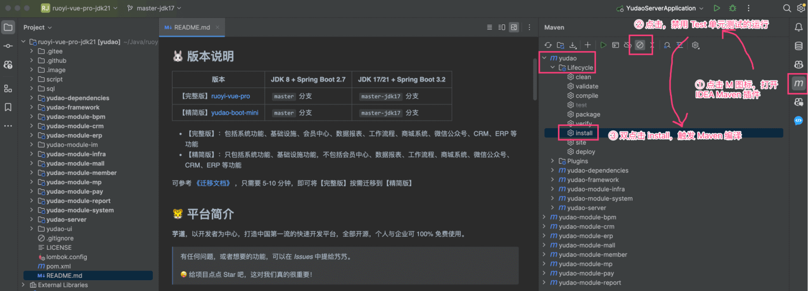This screenshot has height=291, width=808.
Task: Toggle Maven offline mode
Action: pyautogui.click(x=628, y=45)
